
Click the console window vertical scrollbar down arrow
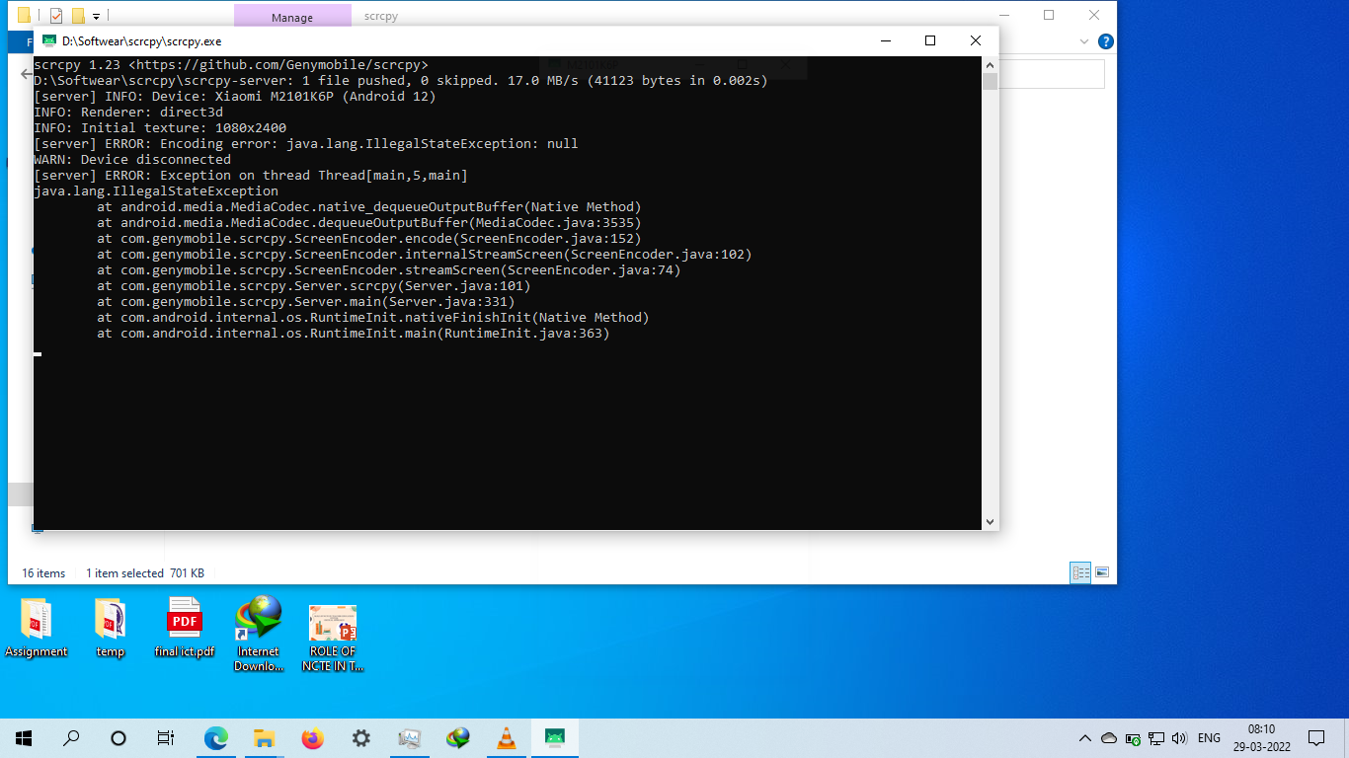(x=989, y=520)
